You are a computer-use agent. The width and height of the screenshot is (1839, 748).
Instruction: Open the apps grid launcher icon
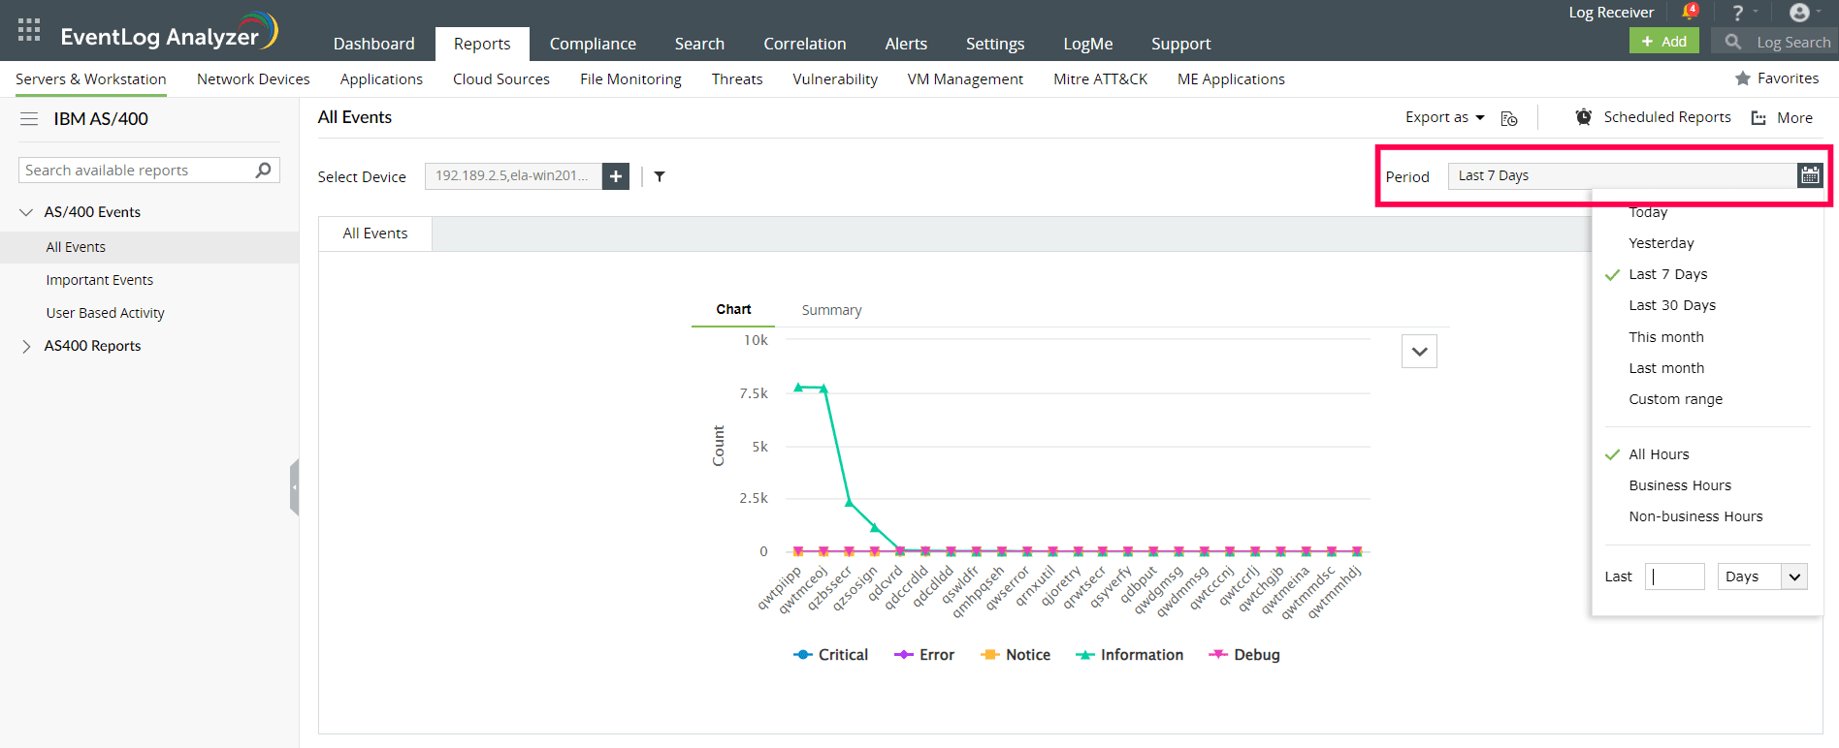click(x=29, y=30)
